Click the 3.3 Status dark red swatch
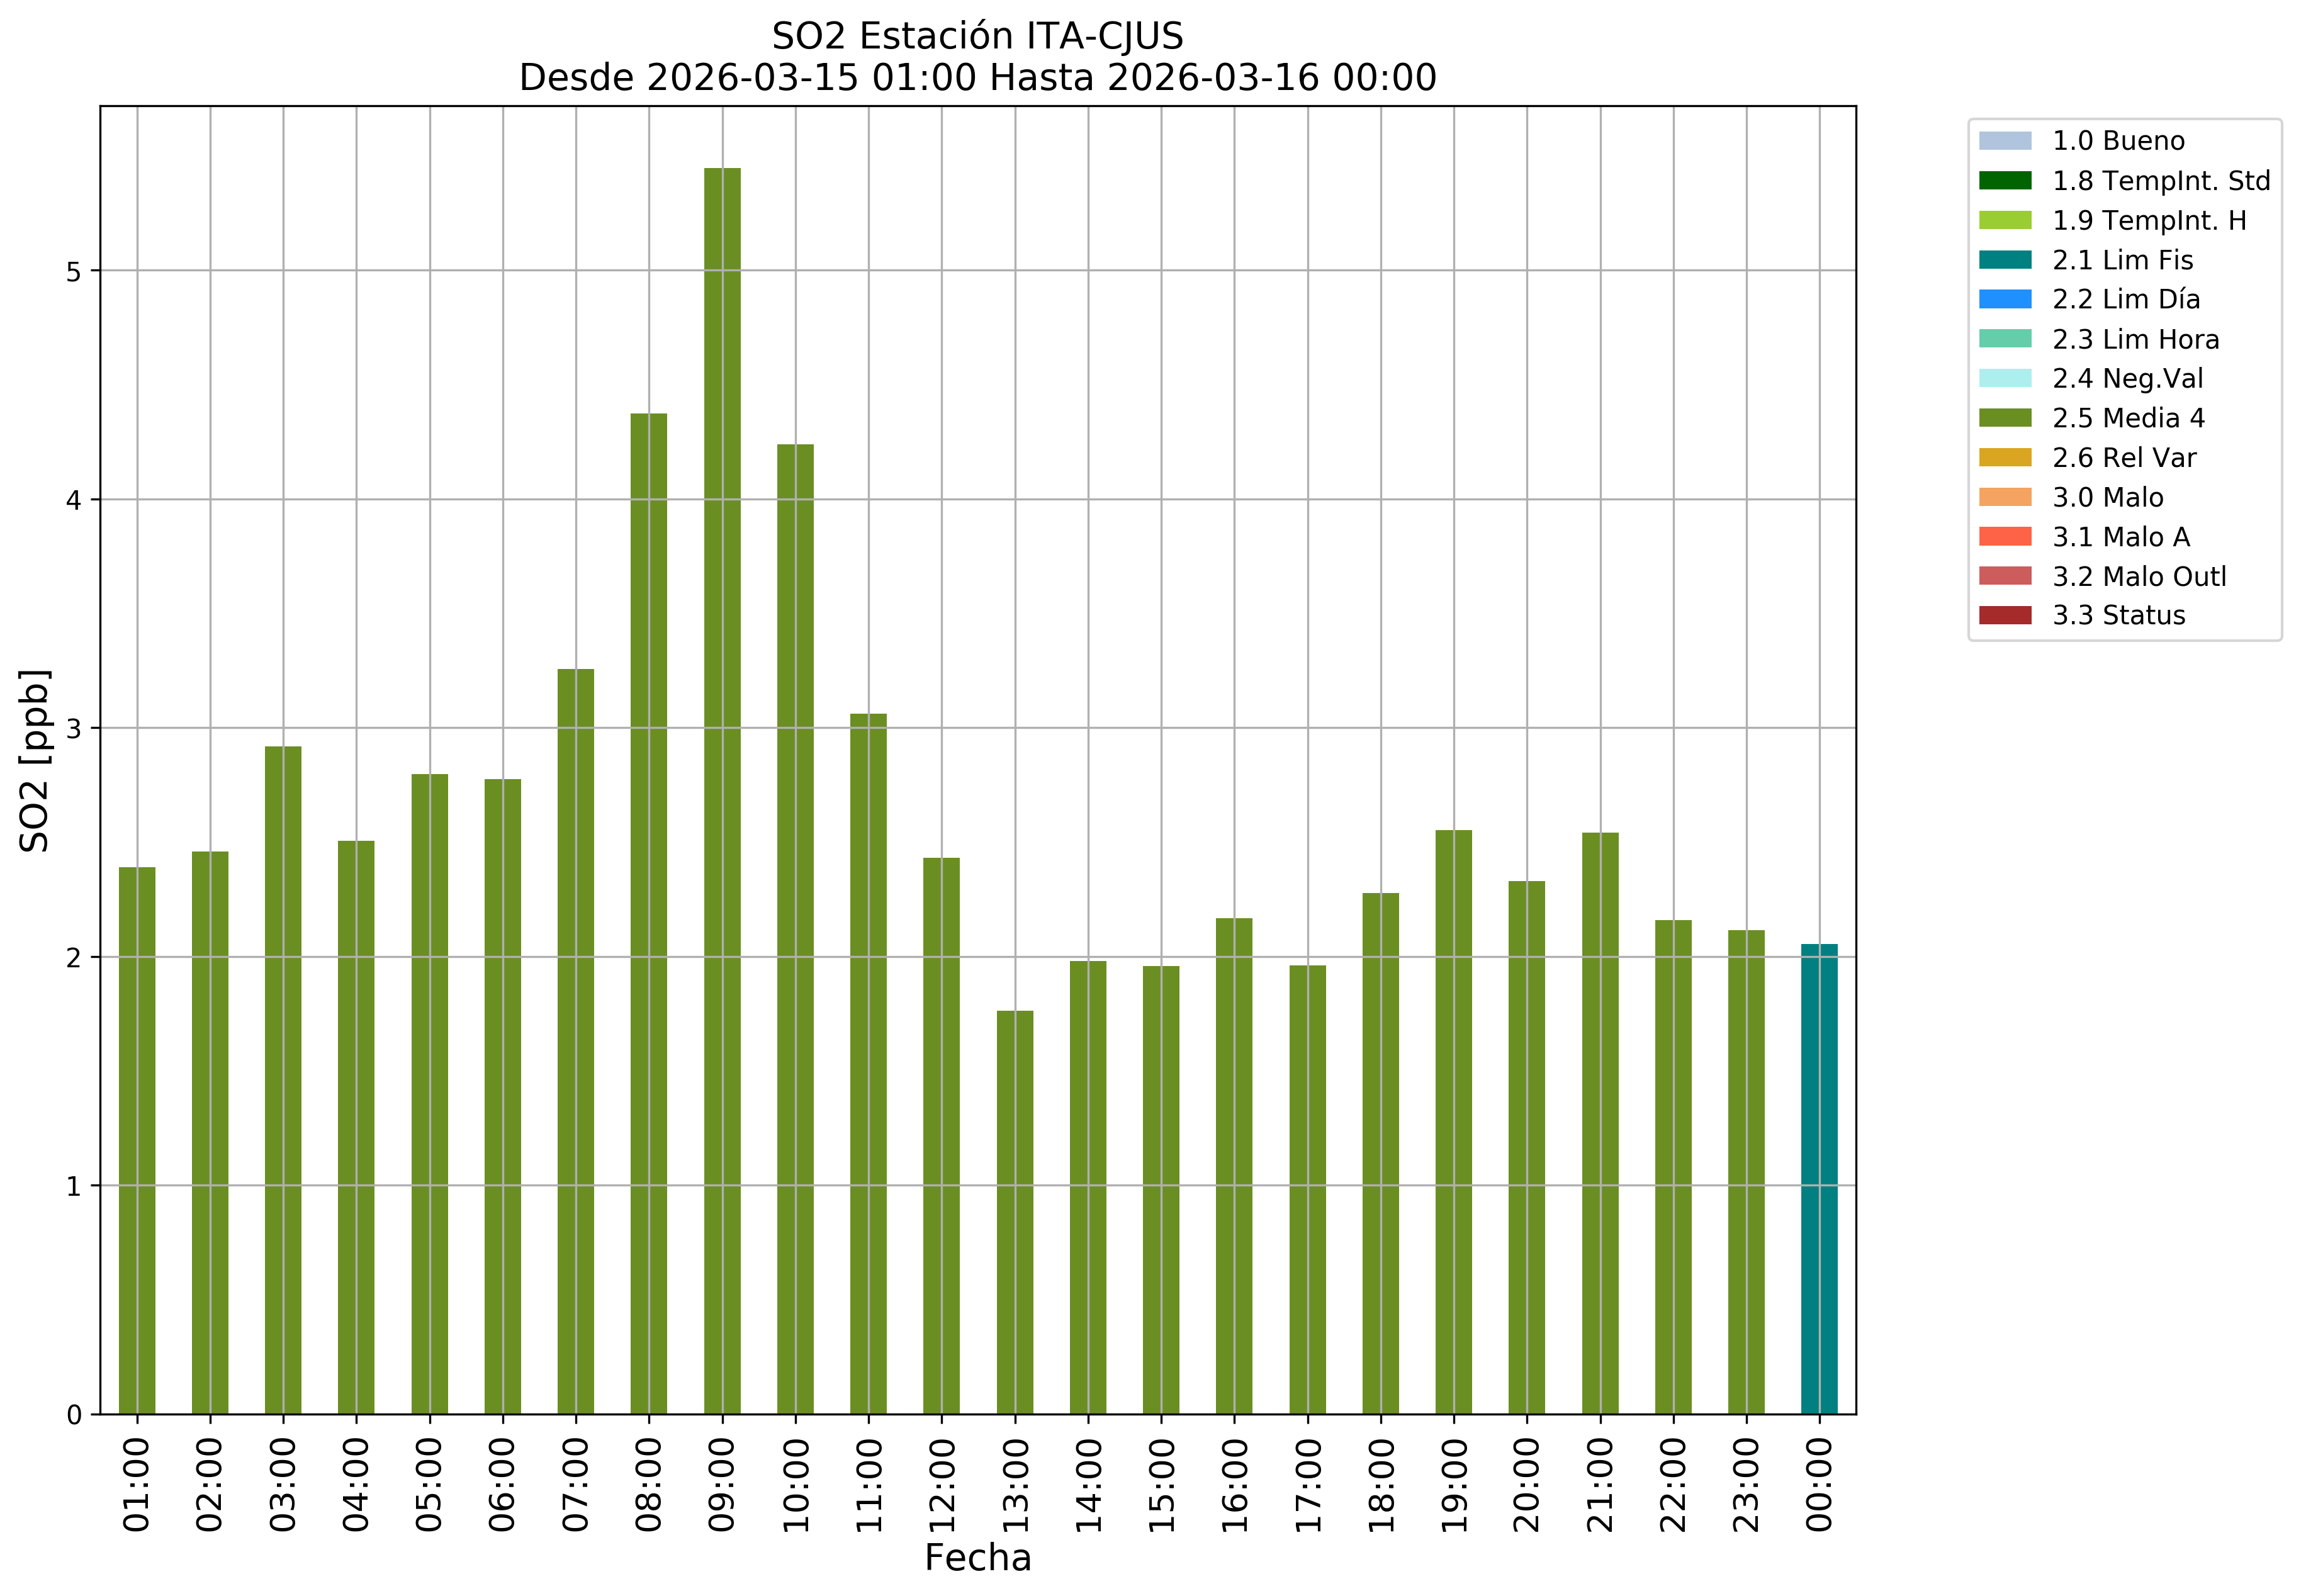This screenshot has width=2301, height=1596. 2004,615
